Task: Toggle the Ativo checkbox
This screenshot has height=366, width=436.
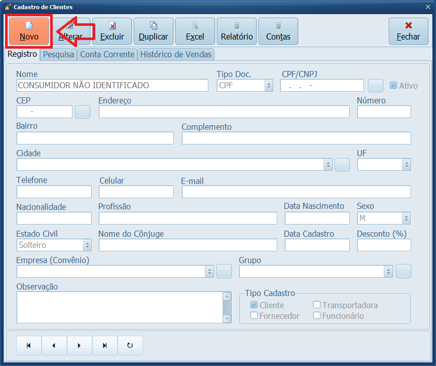Action: click(x=393, y=86)
